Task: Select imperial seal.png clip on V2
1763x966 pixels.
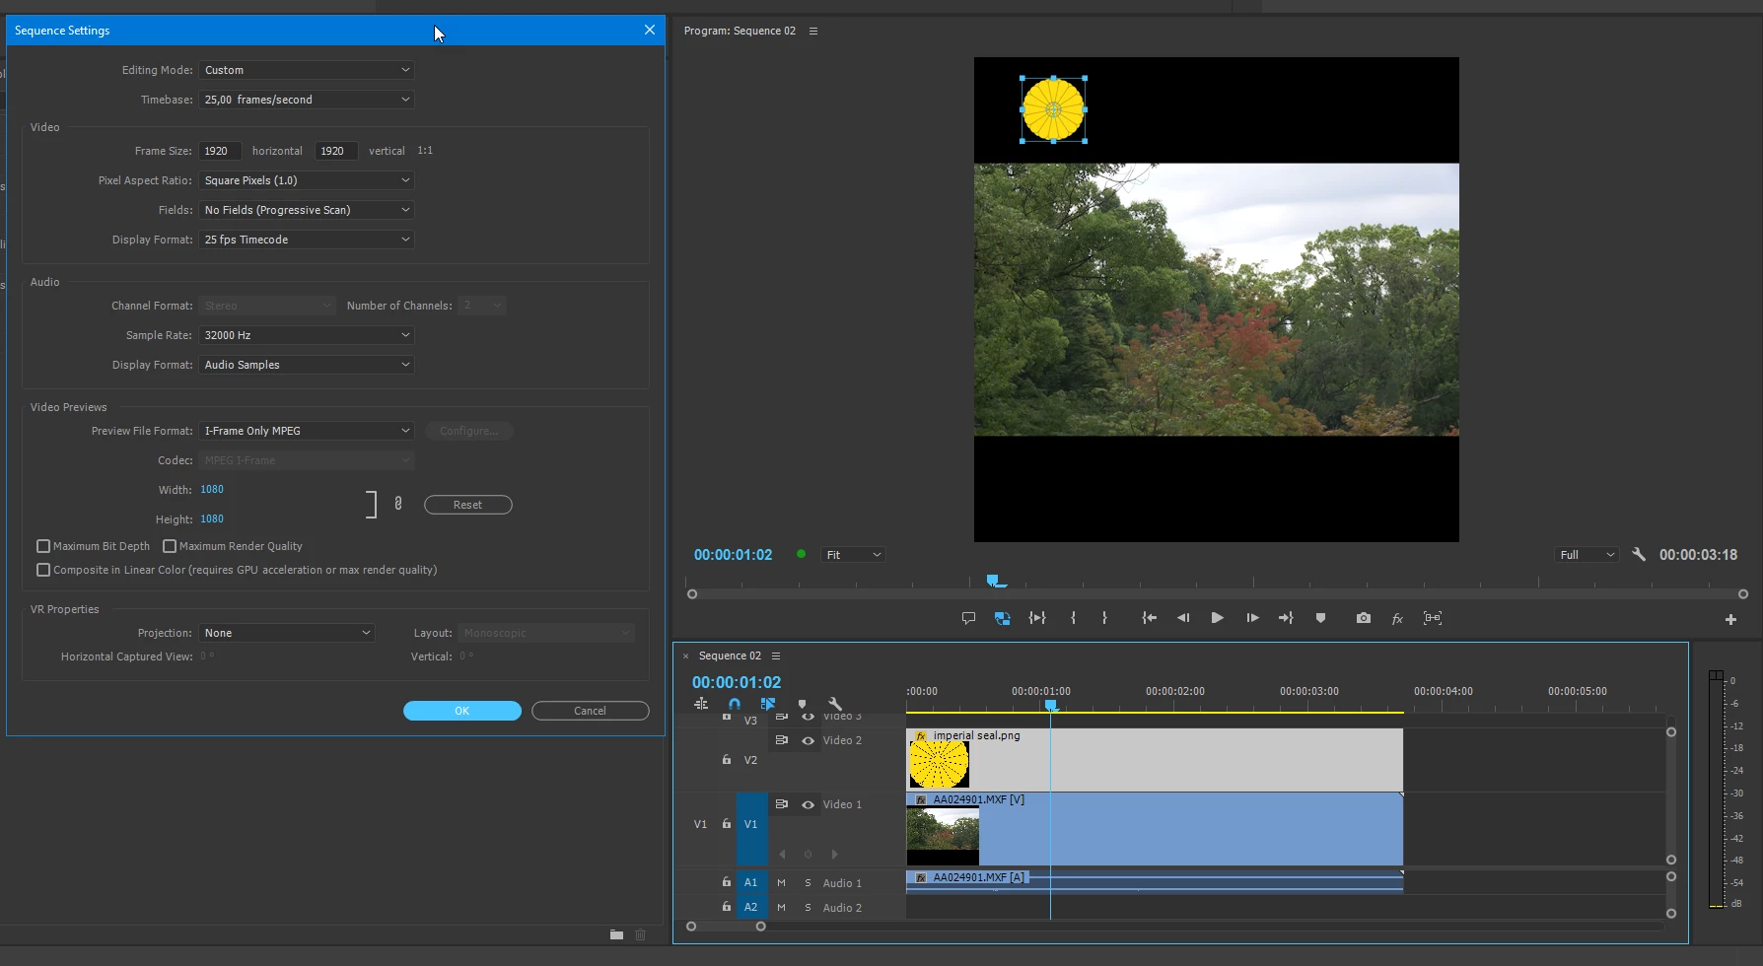Action: (1155, 759)
